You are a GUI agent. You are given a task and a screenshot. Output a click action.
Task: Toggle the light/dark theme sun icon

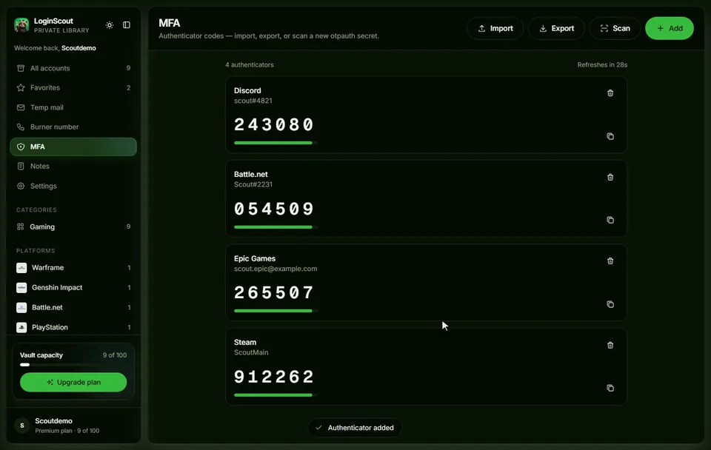coord(110,25)
